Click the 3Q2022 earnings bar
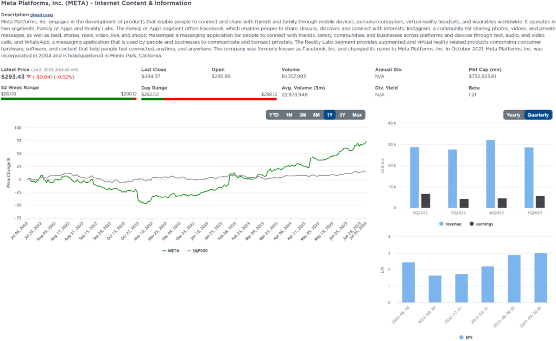The image size is (556, 341). (464, 203)
